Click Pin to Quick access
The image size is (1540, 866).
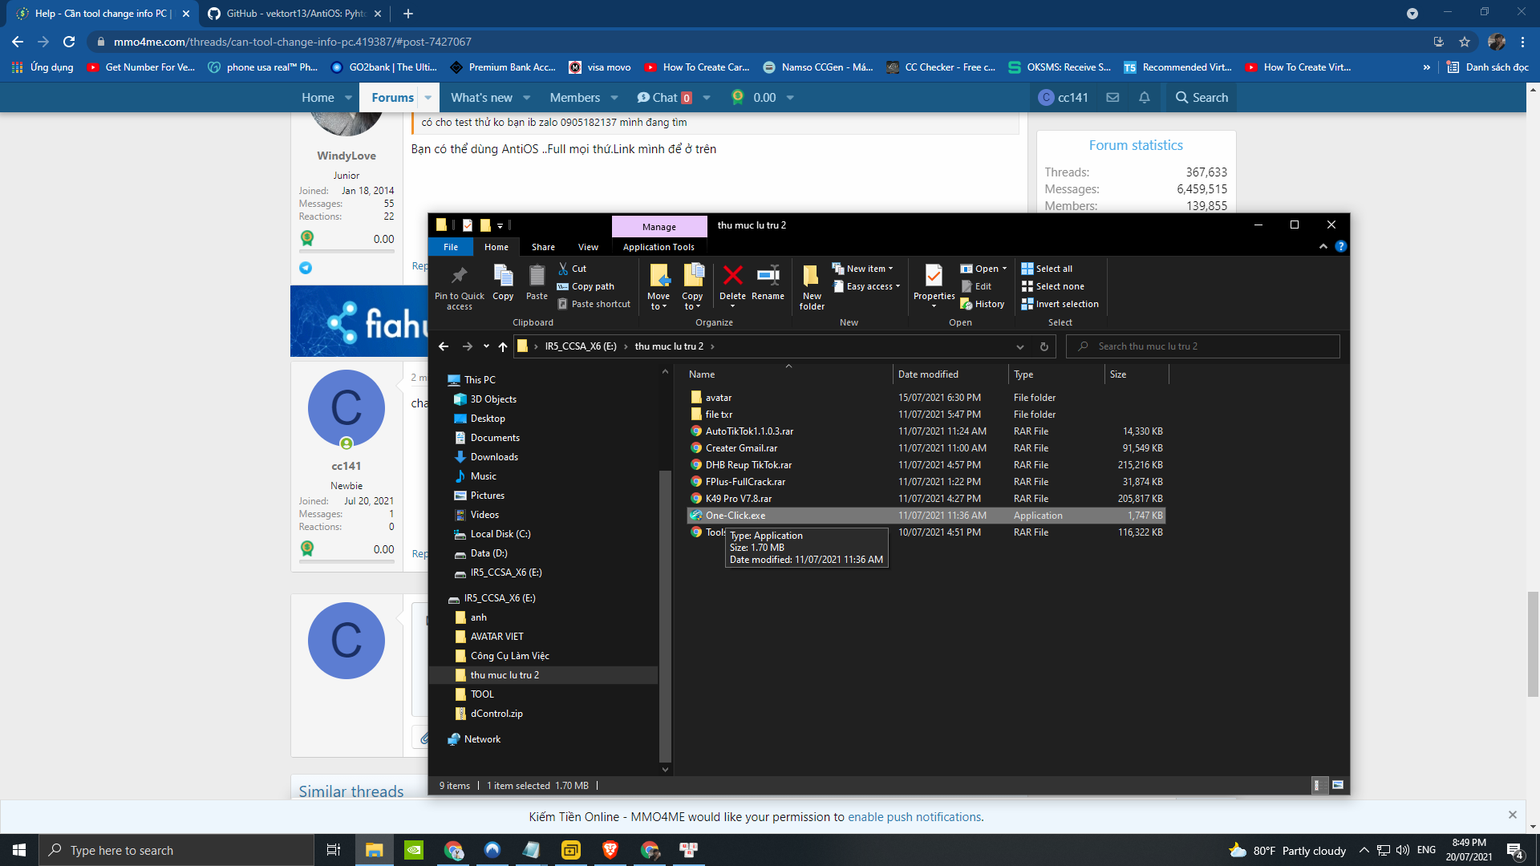459,285
